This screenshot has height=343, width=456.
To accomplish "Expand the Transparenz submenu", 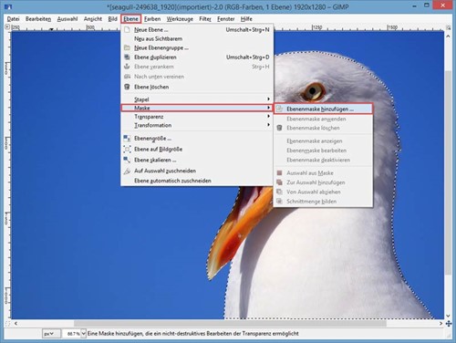I will pyautogui.click(x=197, y=117).
